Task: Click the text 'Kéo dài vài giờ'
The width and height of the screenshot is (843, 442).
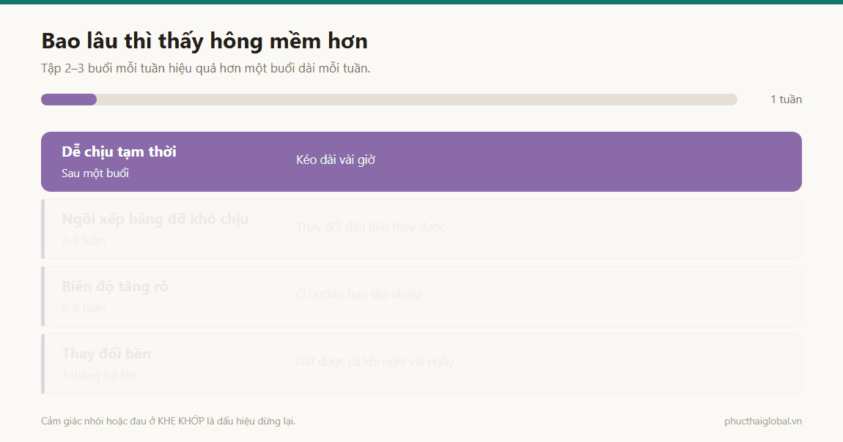Action: point(336,160)
